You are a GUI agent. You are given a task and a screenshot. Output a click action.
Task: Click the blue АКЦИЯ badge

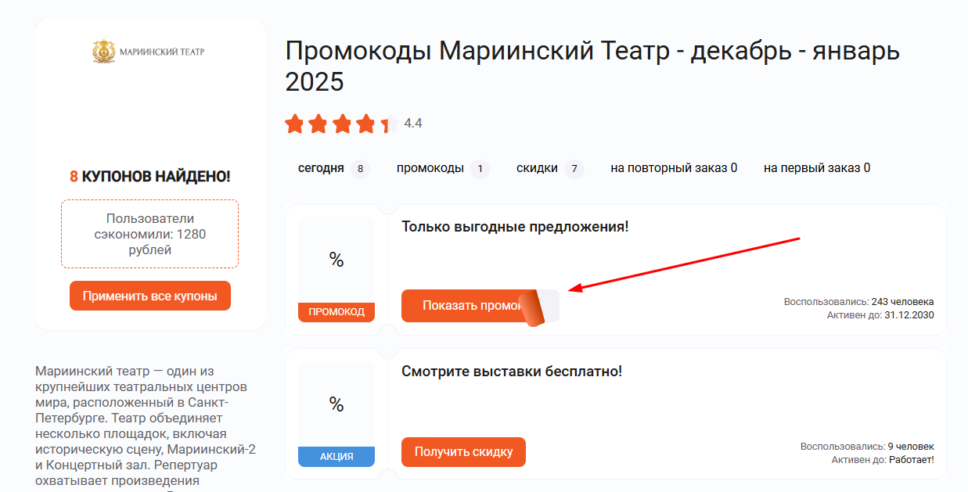336,455
